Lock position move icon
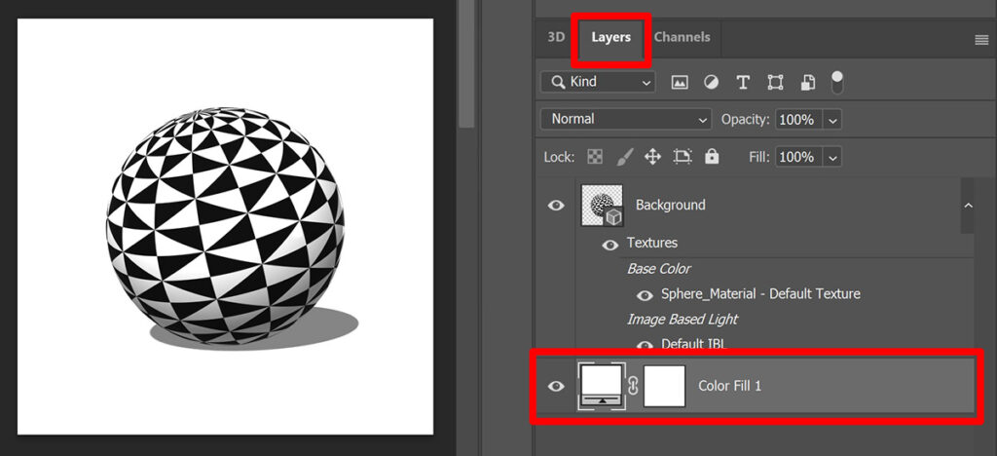The height and width of the screenshot is (456, 997). coord(653,157)
